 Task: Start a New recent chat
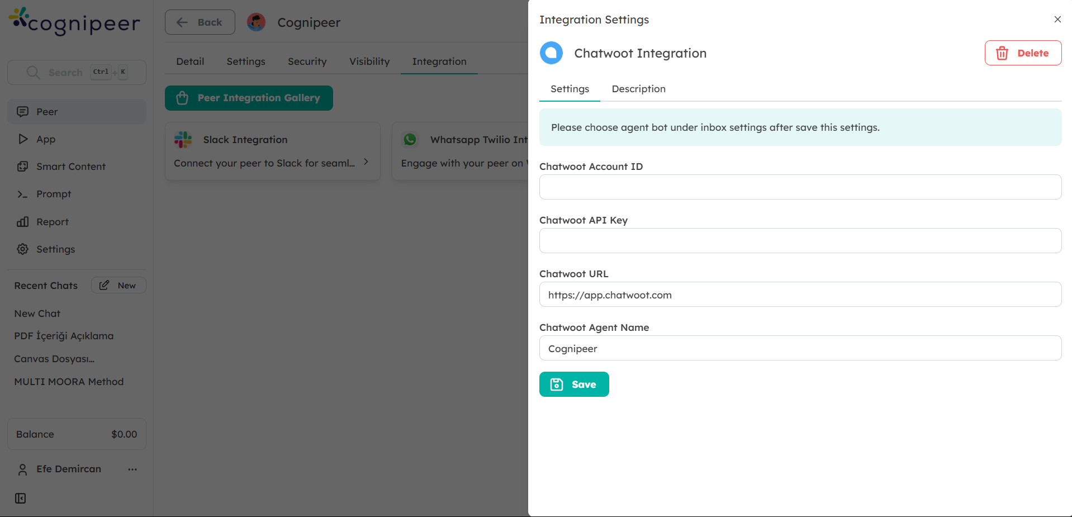(118, 286)
